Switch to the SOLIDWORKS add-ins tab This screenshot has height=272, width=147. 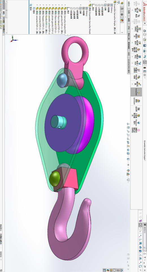tap(129, 66)
